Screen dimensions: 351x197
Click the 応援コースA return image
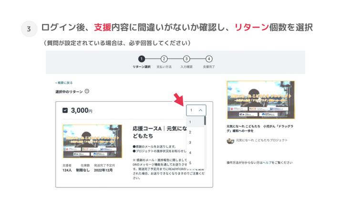pyautogui.click(x=92, y=141)
